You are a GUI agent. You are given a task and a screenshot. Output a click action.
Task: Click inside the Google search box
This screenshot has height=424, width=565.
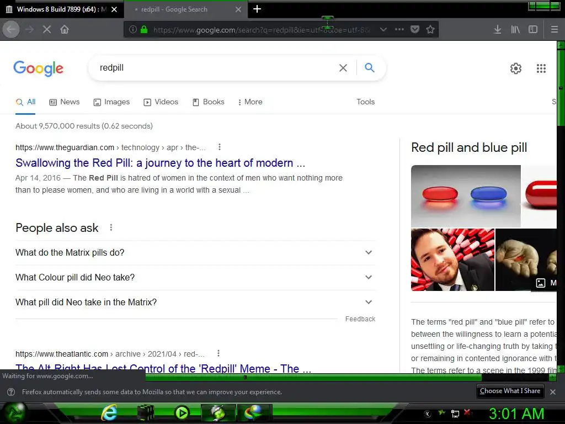tap(216, 68)
